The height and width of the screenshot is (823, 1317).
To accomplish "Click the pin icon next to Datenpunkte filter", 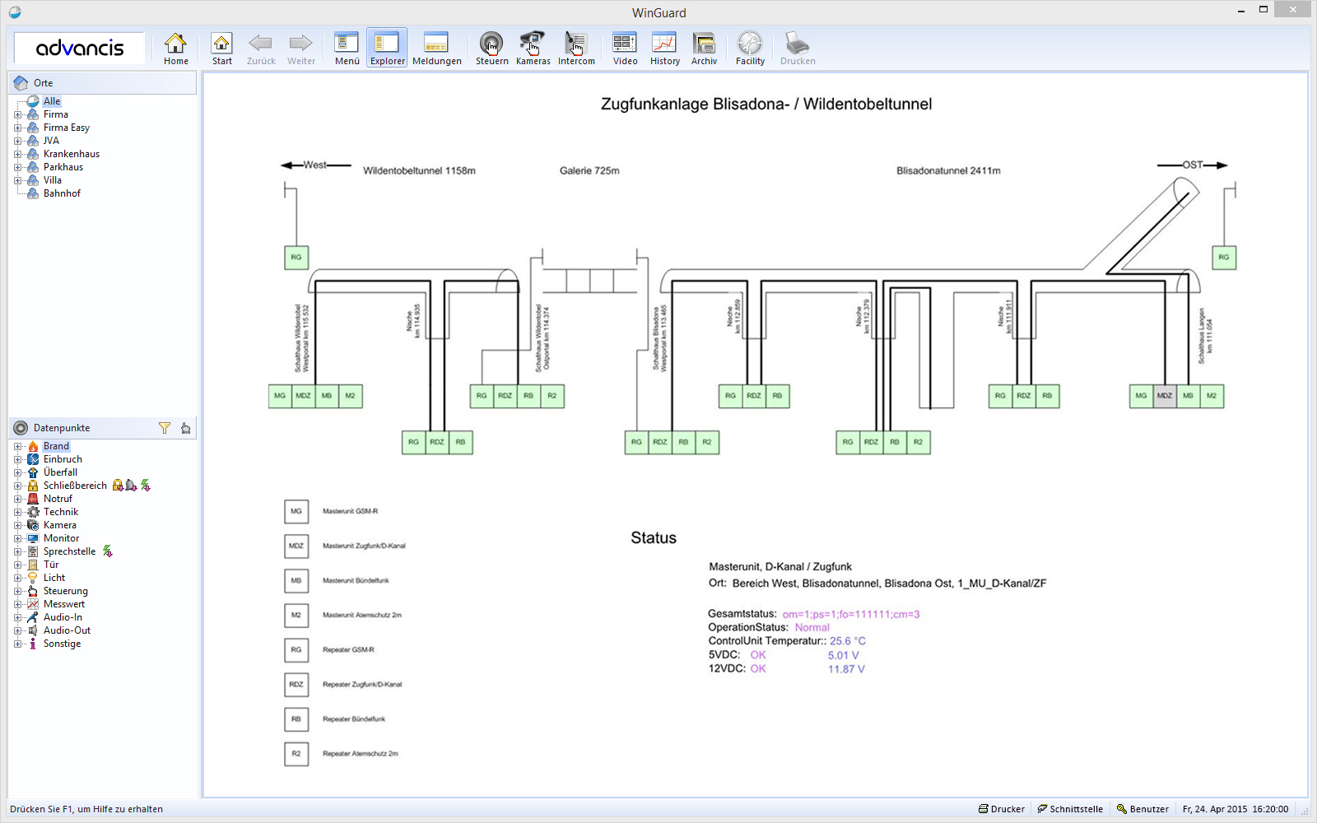I will [x=186, y=428].
